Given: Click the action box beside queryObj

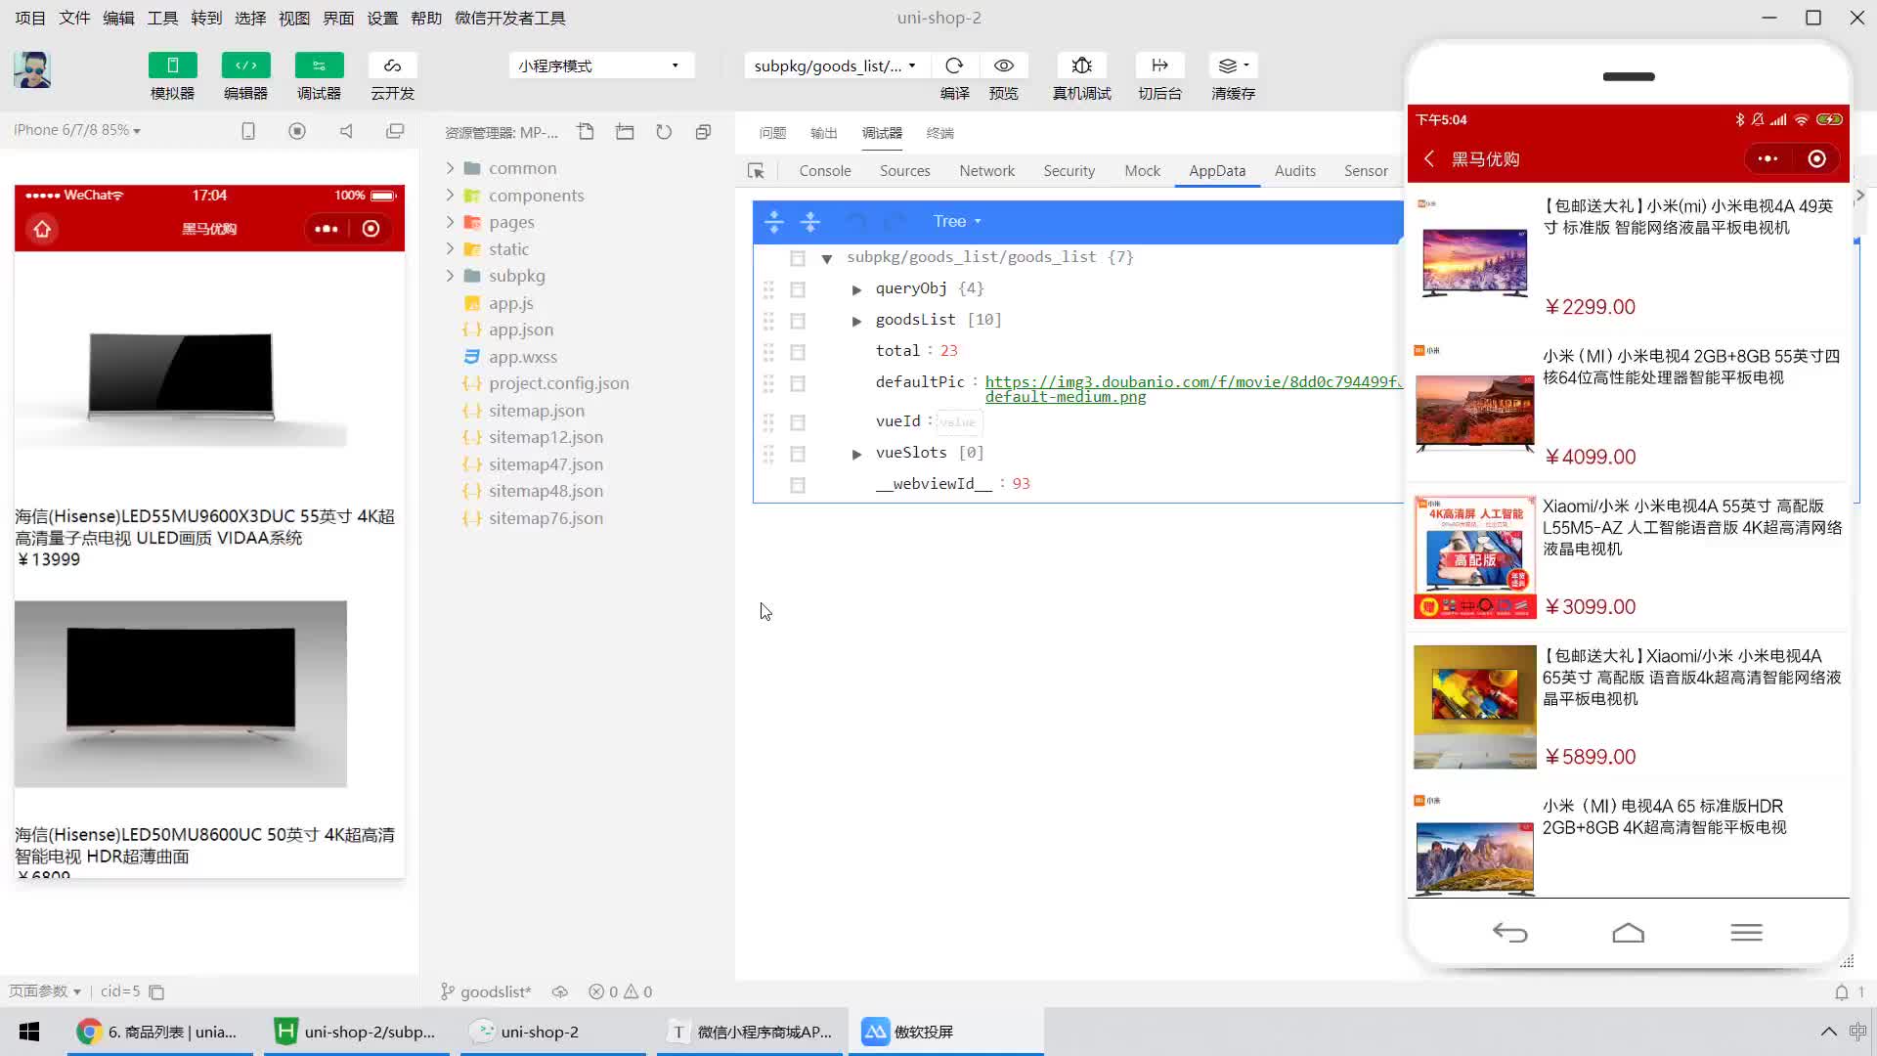Looking at the screenshot, I should 798,289.
